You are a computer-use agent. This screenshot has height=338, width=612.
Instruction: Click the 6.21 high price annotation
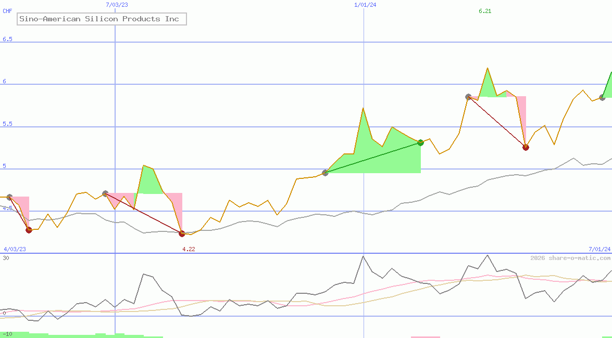tap(484, 11)
